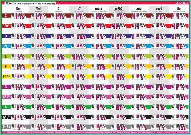The image size is (191, 135).
Task: Click the DREIPUNKT logo
Action: coord(182,3)
